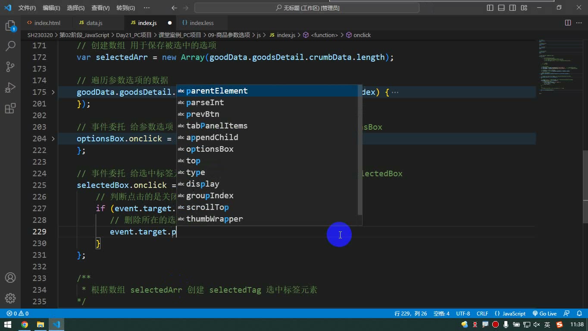
Task: Open editor More Actions ellipsis
Action: pos(579,23)
